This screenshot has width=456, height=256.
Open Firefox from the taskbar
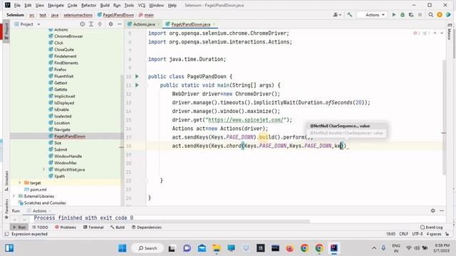coord(290,248)
